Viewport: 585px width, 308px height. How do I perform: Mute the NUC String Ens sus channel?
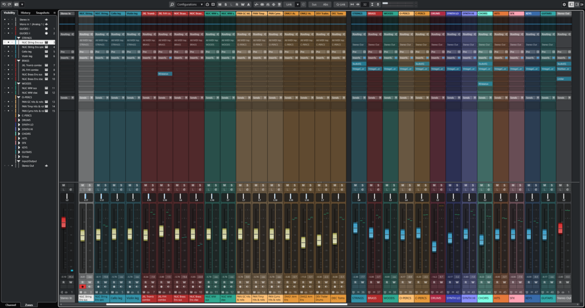point(83,185)
